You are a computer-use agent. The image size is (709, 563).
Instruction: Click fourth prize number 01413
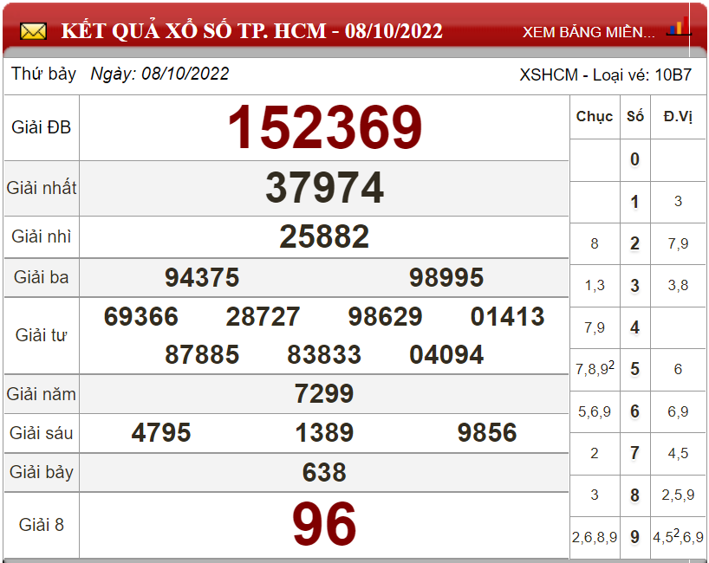click(507, 316)
